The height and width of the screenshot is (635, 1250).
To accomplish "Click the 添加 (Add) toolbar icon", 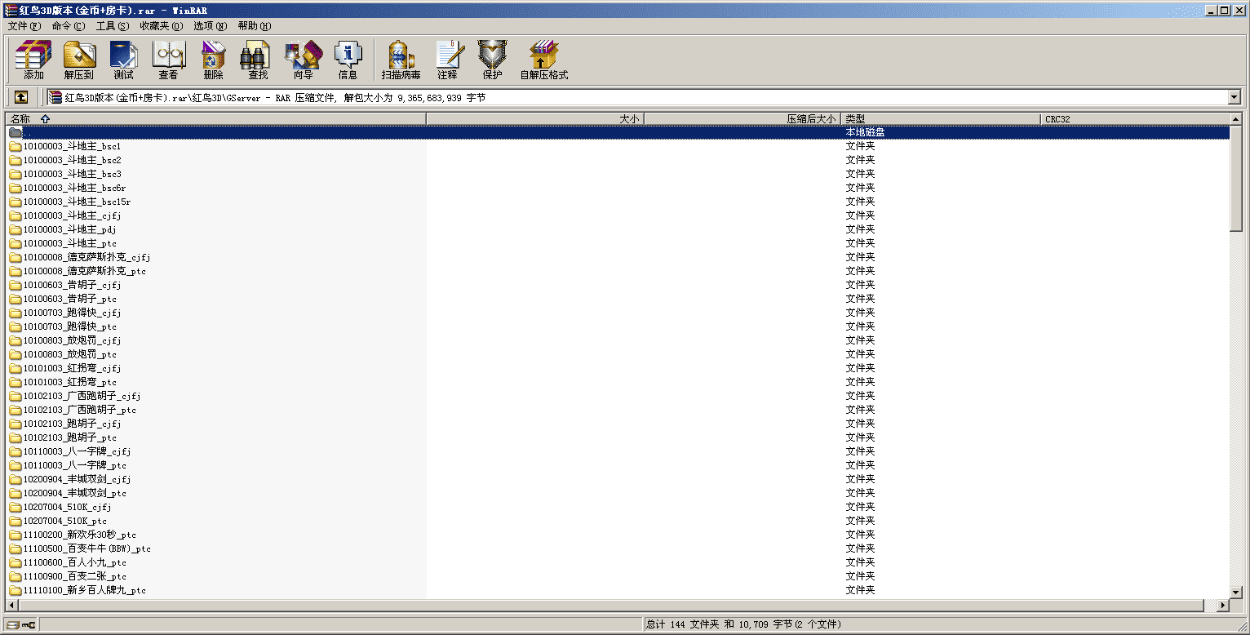I will 33,60.
